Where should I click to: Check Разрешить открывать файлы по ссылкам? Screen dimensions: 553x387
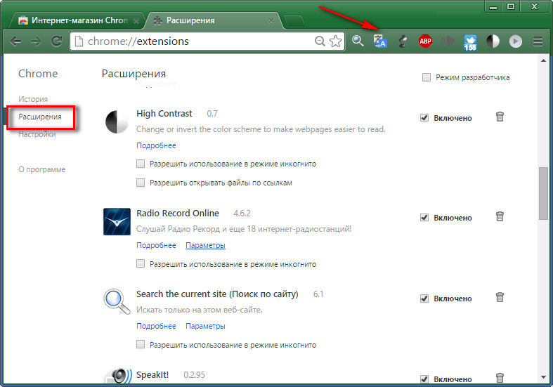141,183
